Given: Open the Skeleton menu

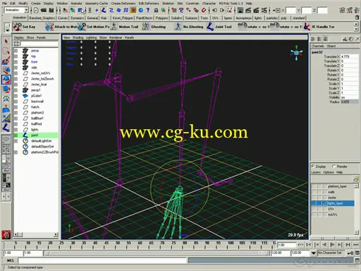Looking at the screenshot, I should [168, 4].
